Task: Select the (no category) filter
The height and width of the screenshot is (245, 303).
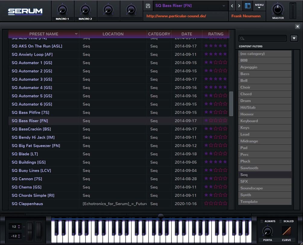Action: pos(265,54)
